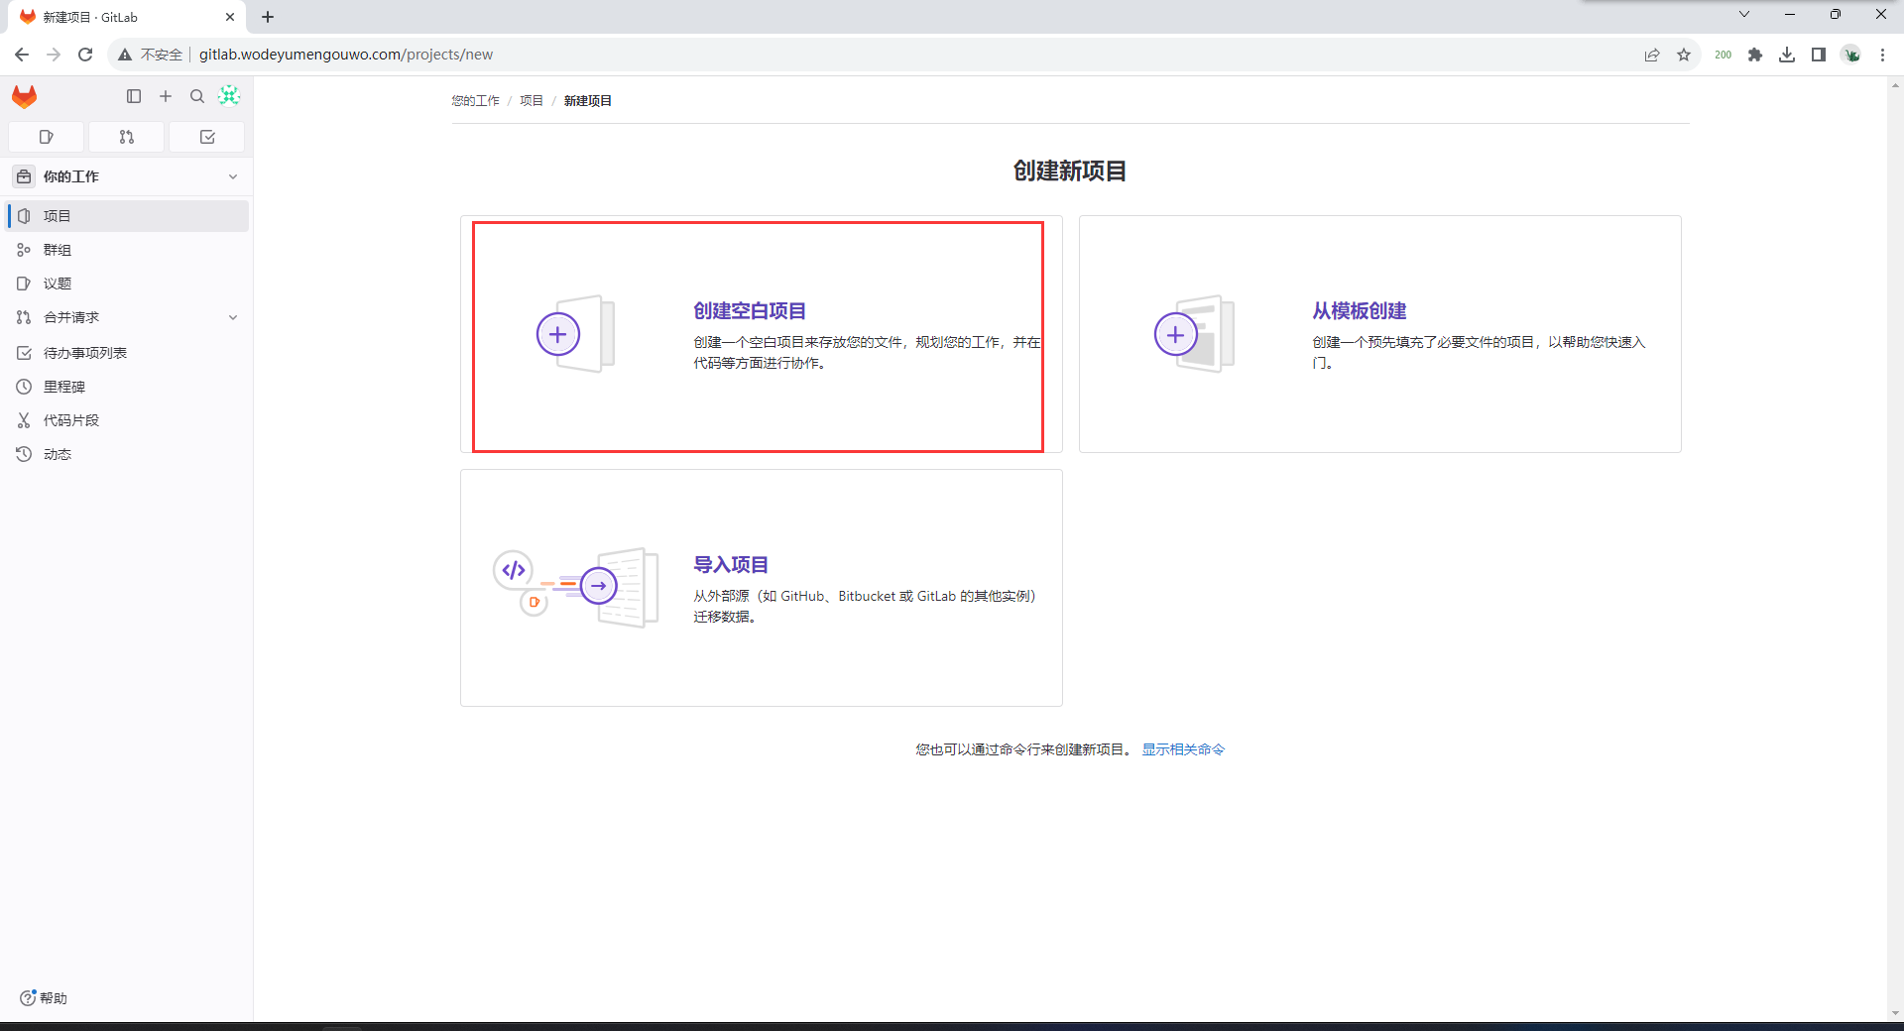Expand the 合并请求 submenu chevron
Screen dimensions: 1904x1031
click(x=233, y=317)
